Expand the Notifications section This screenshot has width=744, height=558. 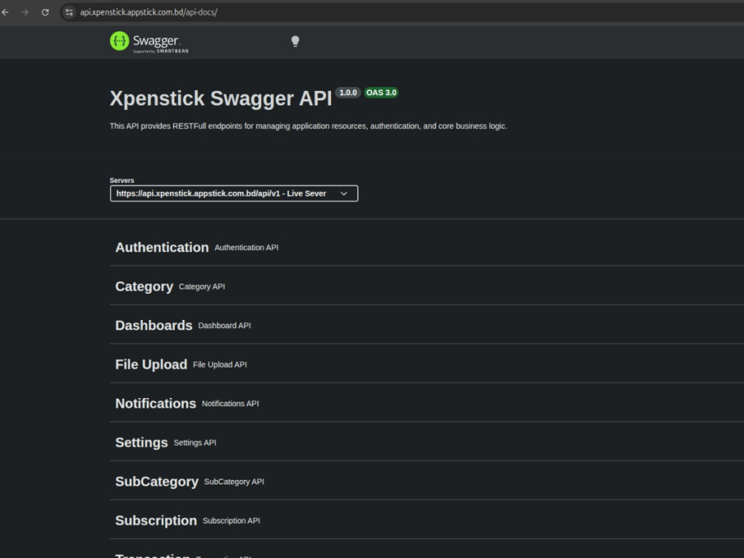(427, 403)
